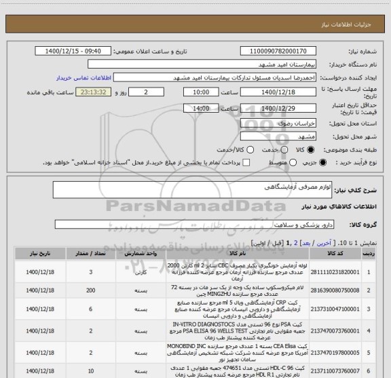This screenshot has height=378, width=391.
Task: Click the page header جزئیات اطلاعات نیاز
Action: pyautogui.click(x=346, y=24)
